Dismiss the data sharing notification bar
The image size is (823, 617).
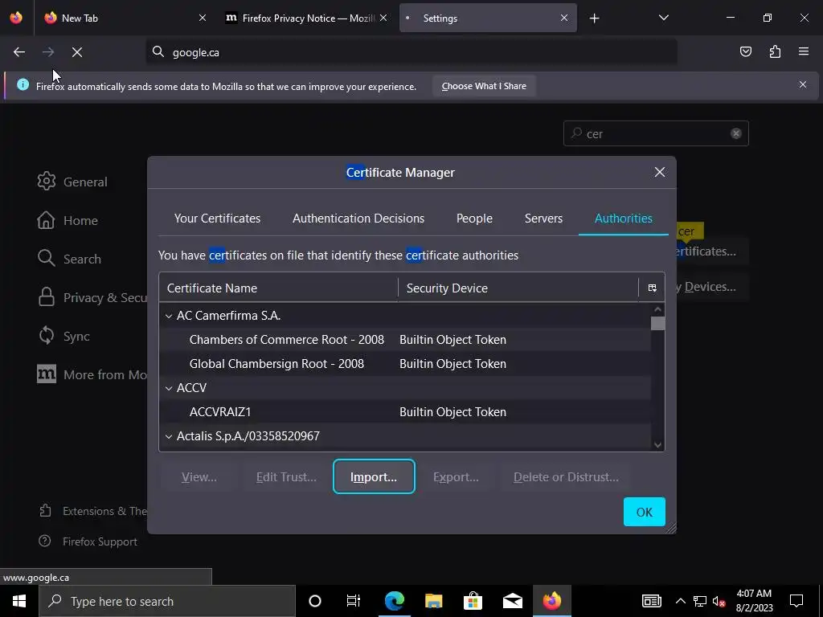click(x=803, y=84)
